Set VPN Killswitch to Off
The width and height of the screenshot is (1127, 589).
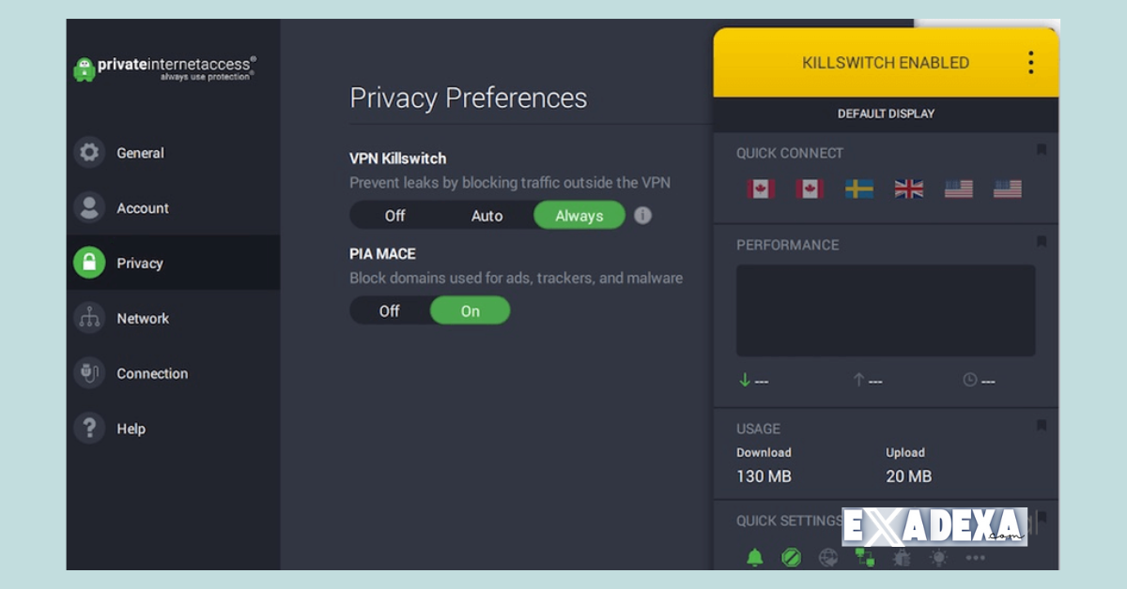[x=394, y=215]
